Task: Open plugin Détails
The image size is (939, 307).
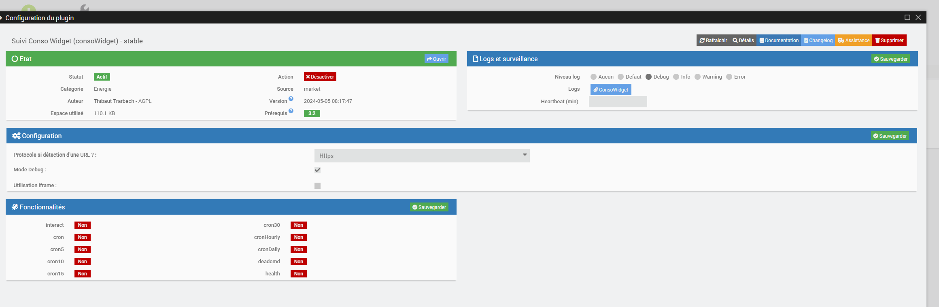Action: click(x=743, y=41)
